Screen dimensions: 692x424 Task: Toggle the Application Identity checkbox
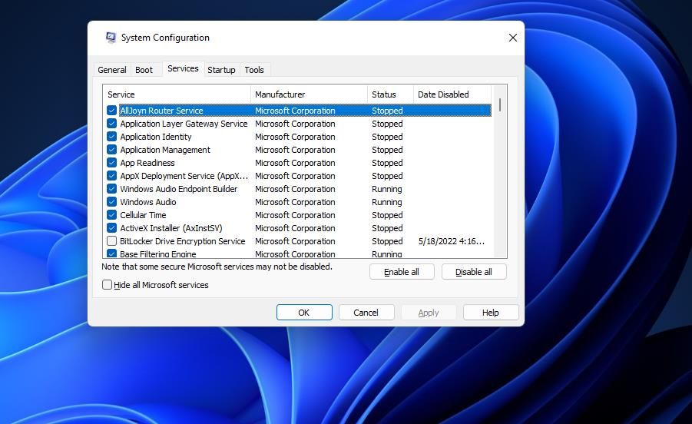click(111, 136)
